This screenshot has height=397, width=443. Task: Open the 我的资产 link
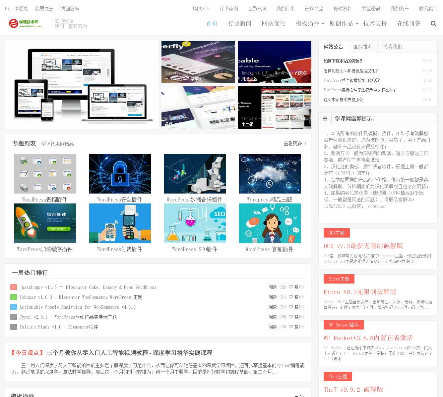pyautogui.click(x=400, y=9)
